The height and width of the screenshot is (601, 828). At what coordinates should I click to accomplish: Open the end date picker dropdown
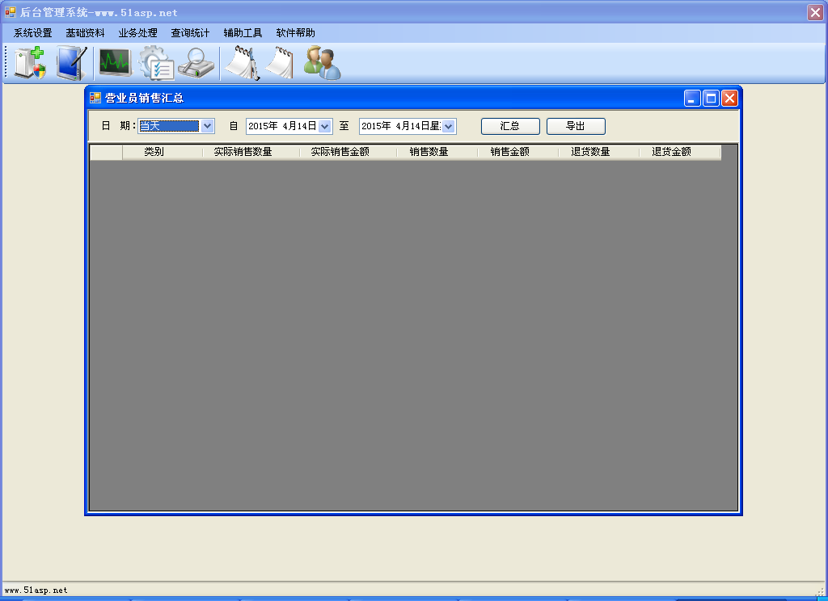[x=449, y=126]
